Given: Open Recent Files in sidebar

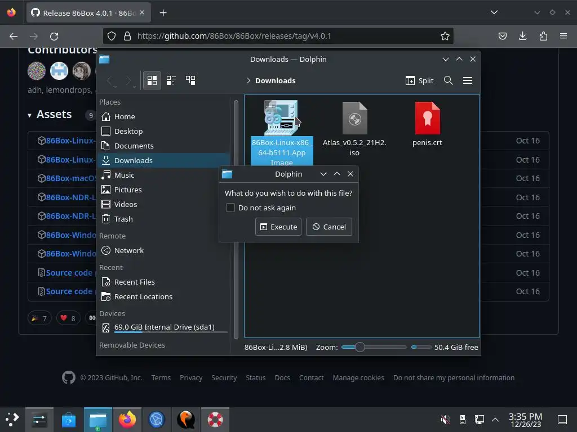Looking at the screenshot, I should (x=164, y=282).
